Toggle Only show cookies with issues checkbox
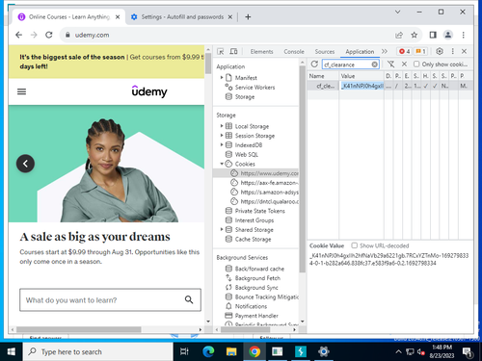Screen dimensions: 482x361 point(416,64)
